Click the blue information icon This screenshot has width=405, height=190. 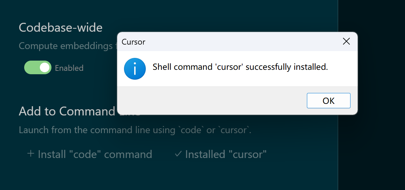click(135, 69)
